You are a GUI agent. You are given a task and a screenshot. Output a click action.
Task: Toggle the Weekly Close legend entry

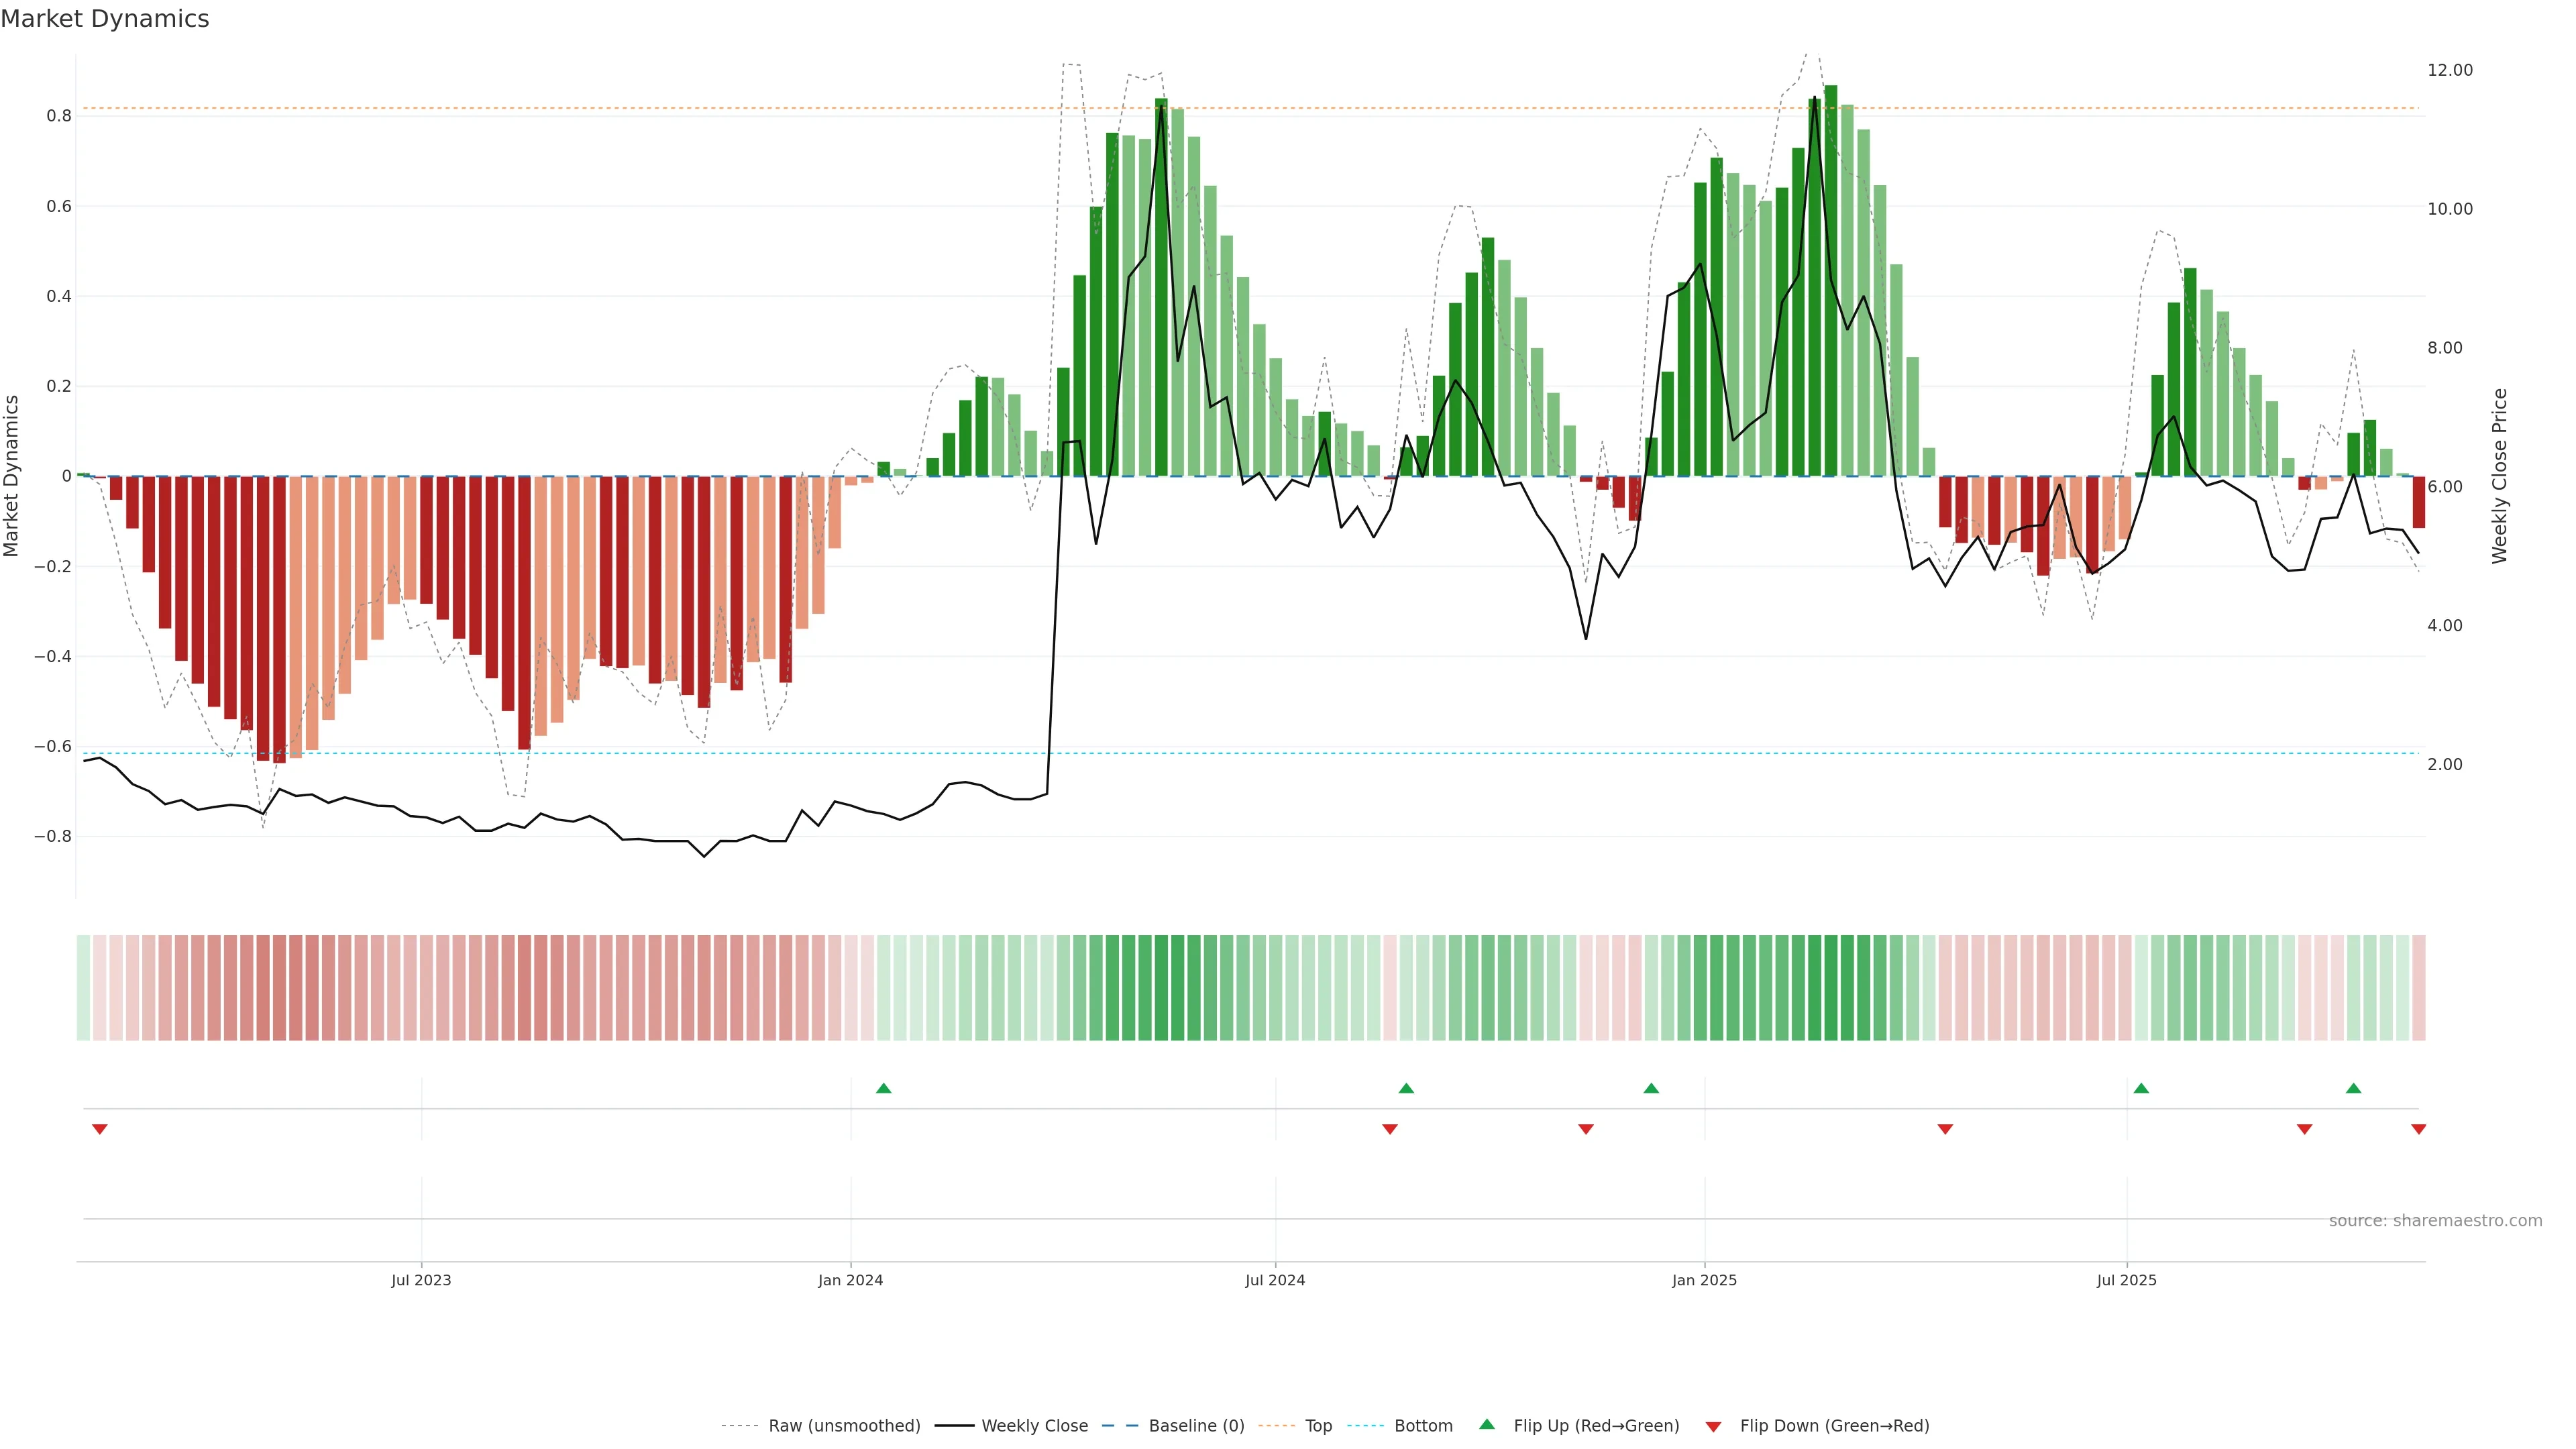tap(1034, 1426)
